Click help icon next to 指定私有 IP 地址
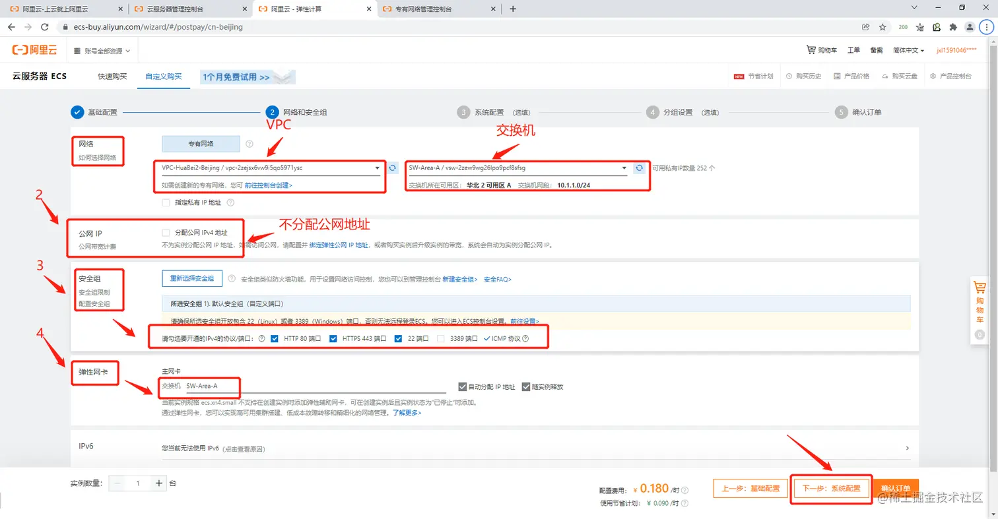The image size is (998, 519). pyautogui.click(x=230, y=202)
